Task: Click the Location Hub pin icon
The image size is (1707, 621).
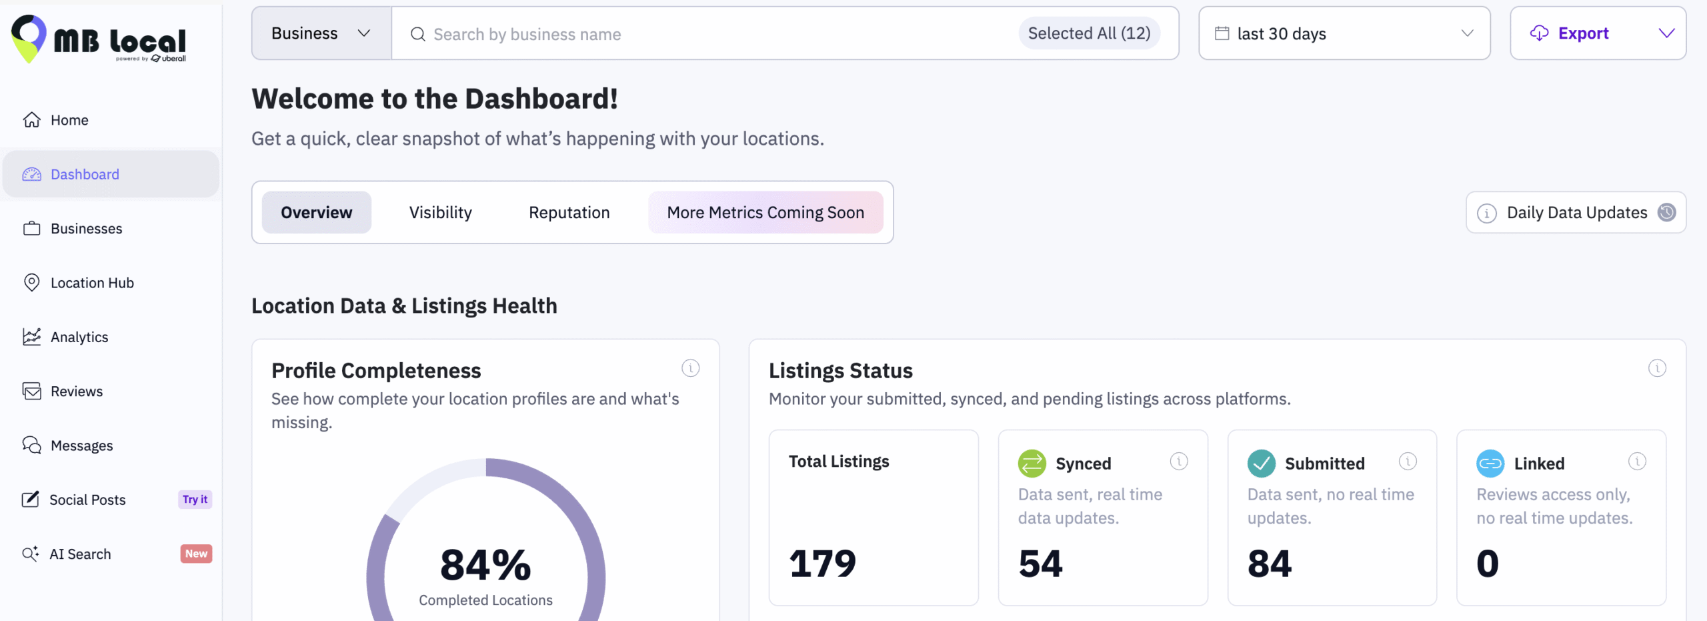Action: tap(31, 283)
